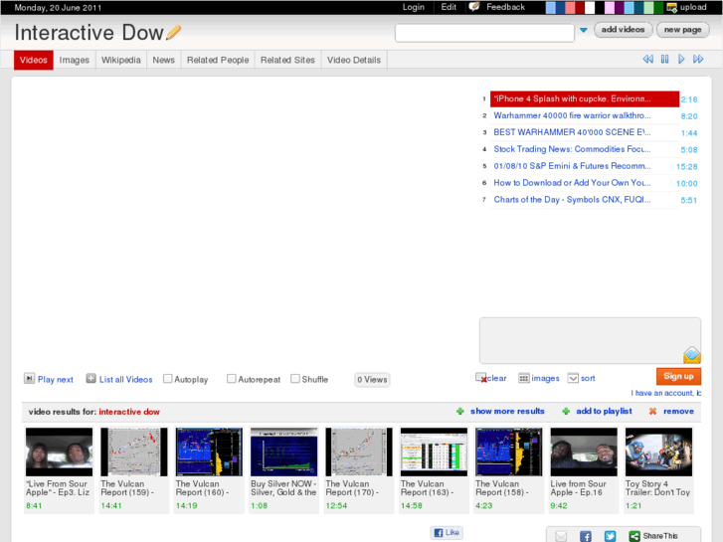The width and height of the screenshot is (723, 542).
Task: Switch to the Images tab
Action: (75, 60)
